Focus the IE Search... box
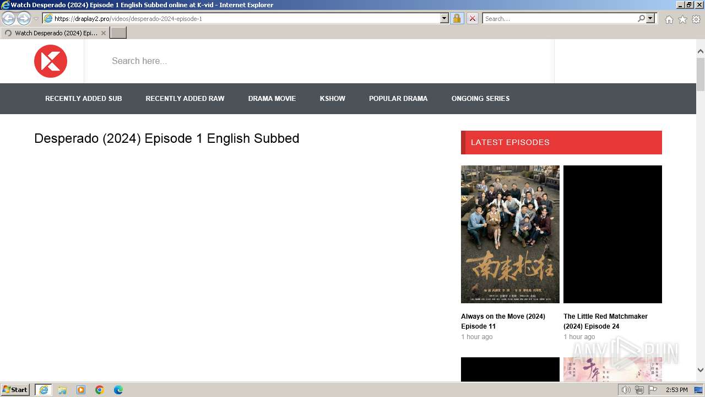 point(560,19)
